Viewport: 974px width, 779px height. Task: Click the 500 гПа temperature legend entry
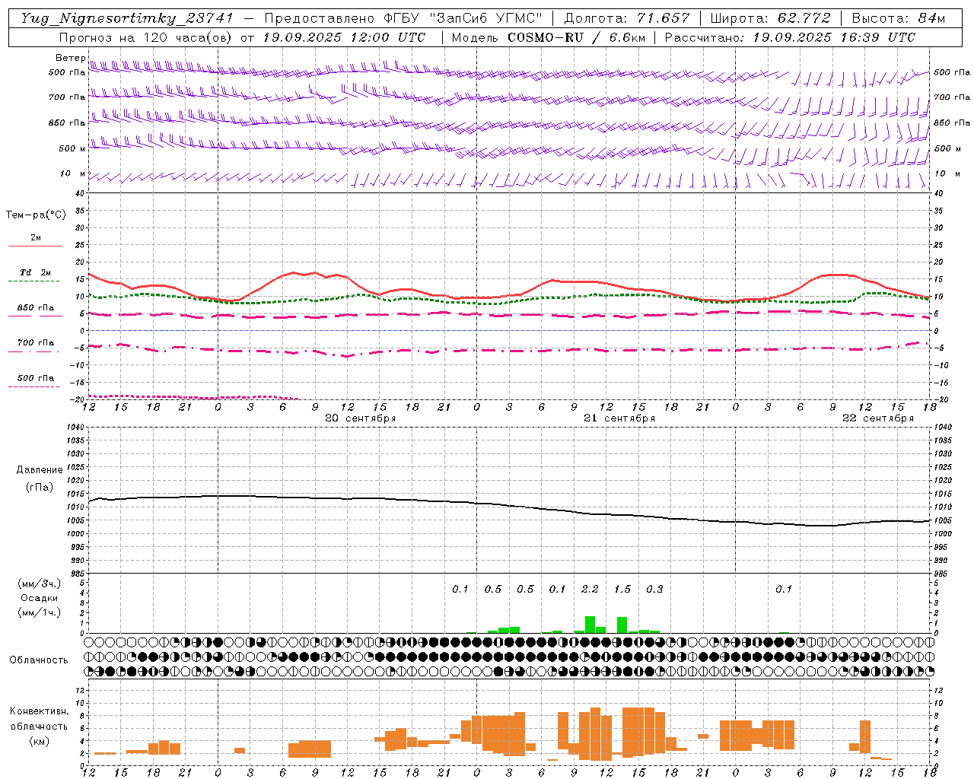pos(36,378)
